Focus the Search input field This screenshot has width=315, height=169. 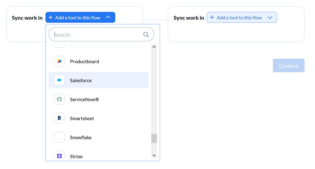tap(98, 35)
